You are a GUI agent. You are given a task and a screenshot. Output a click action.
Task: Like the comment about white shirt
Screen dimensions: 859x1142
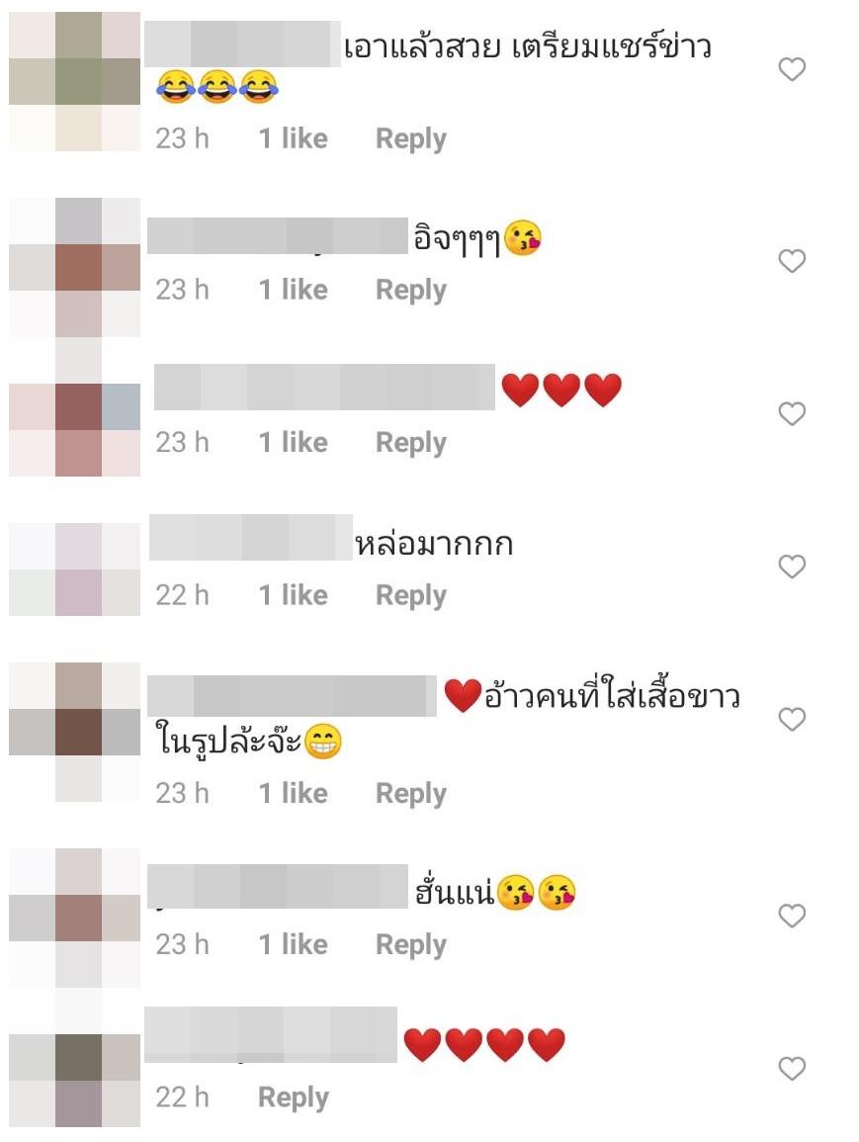point(792,719)
